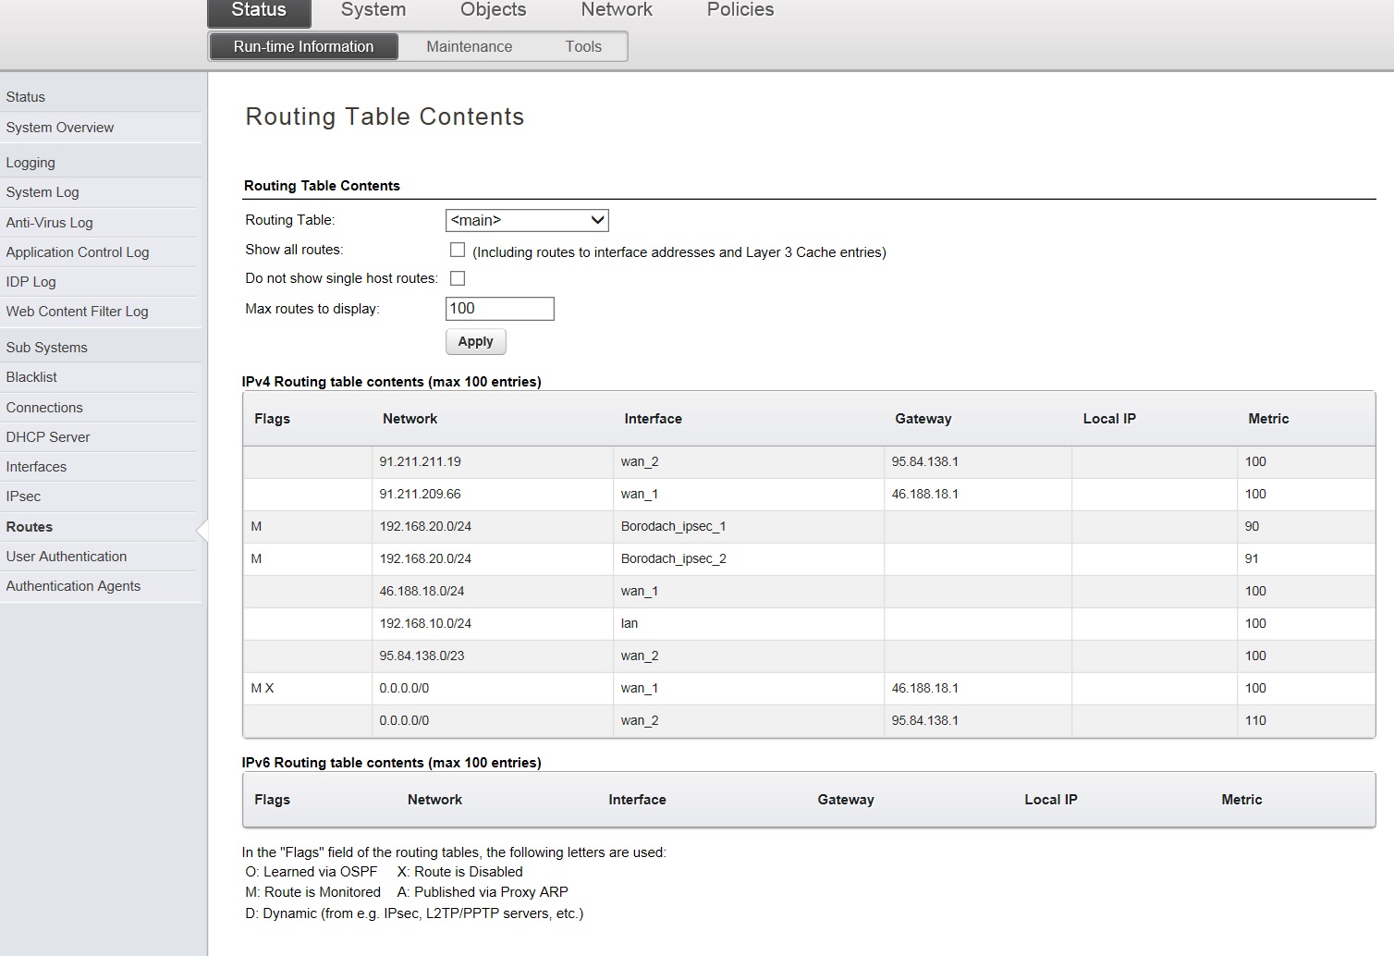Enable the Show all routes checkbox
Screen dimensions: 1394x956
458,250
